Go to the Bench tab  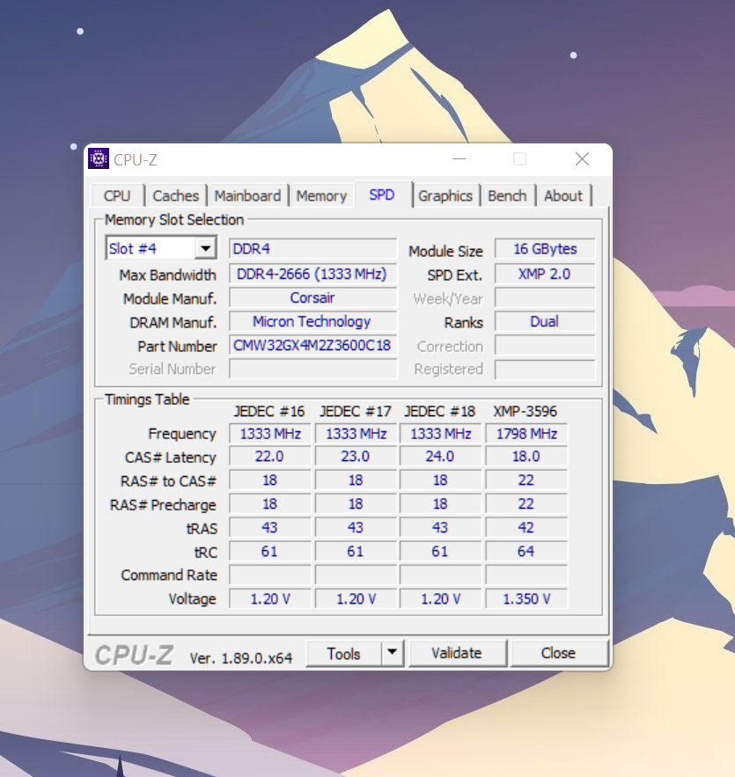(x=507, y=195)
